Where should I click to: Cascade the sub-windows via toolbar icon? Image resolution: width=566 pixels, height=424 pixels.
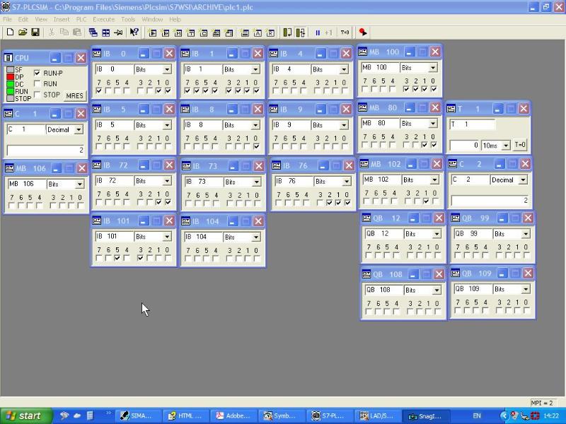[93, 33]
